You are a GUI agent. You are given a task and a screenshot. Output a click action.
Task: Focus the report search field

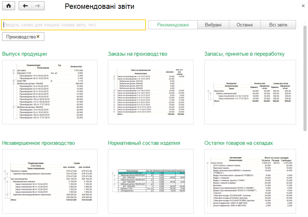[x=73, y=25]
